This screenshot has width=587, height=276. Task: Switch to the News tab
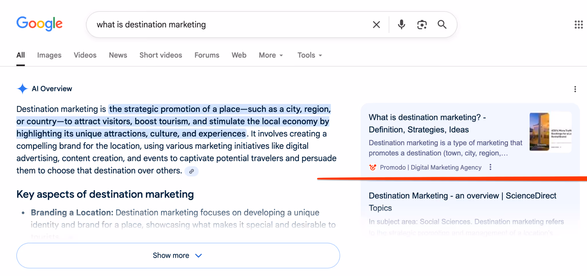click(118, 55)
